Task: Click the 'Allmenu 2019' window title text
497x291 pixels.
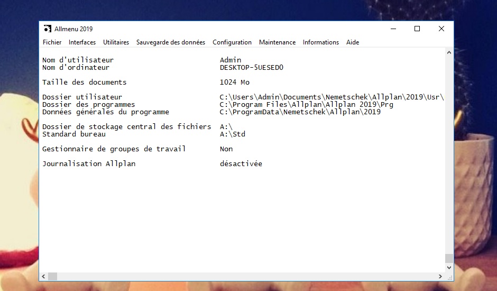Action: coord(73,29)
